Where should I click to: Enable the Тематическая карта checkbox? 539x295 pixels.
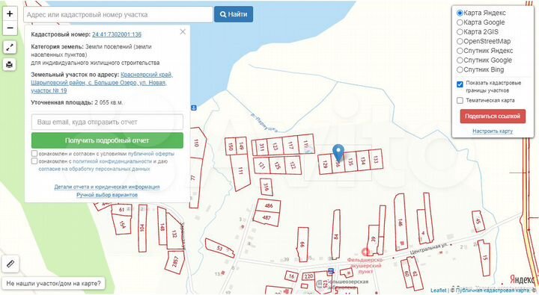(x=460, y=101)
